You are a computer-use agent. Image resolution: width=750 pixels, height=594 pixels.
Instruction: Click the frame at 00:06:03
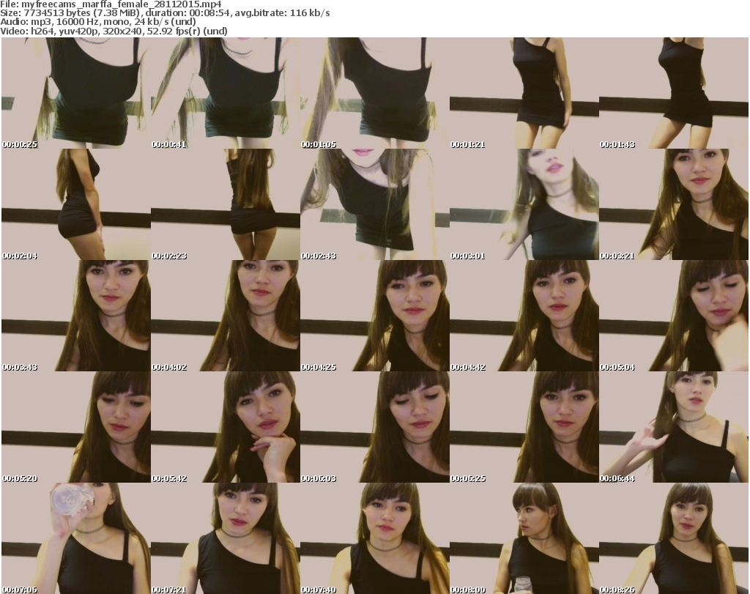pyautogui.click(x=374, y=427)
